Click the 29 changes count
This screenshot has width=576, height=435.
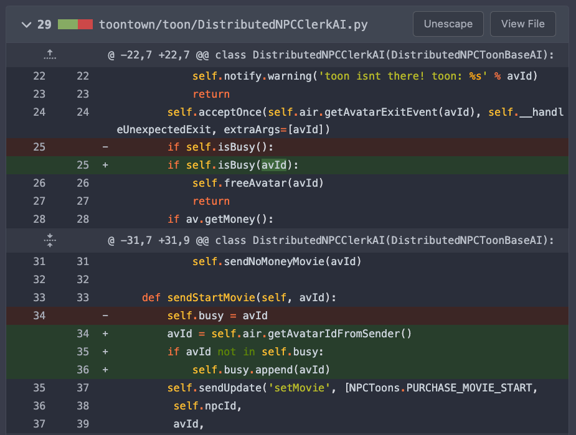44,25
